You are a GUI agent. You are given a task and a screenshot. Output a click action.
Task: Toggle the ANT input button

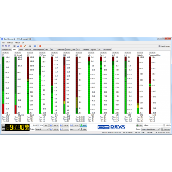(84, 125)
